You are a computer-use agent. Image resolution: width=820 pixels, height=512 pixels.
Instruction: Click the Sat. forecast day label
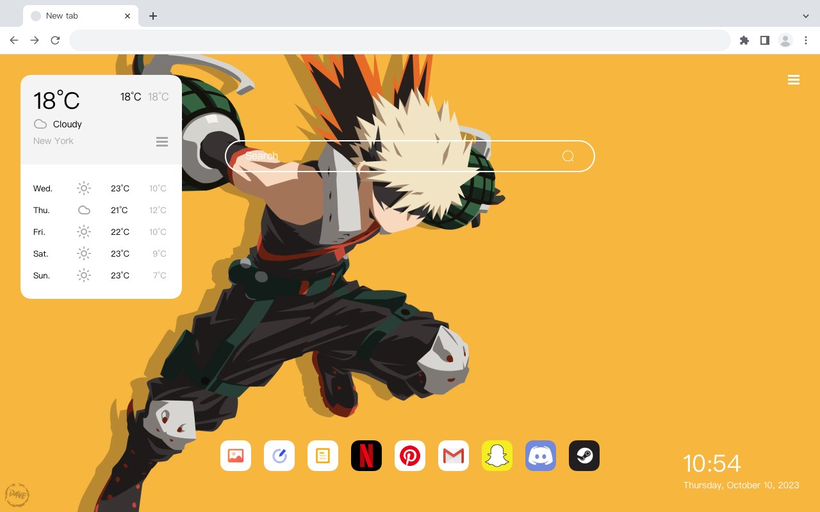point(41,253)
